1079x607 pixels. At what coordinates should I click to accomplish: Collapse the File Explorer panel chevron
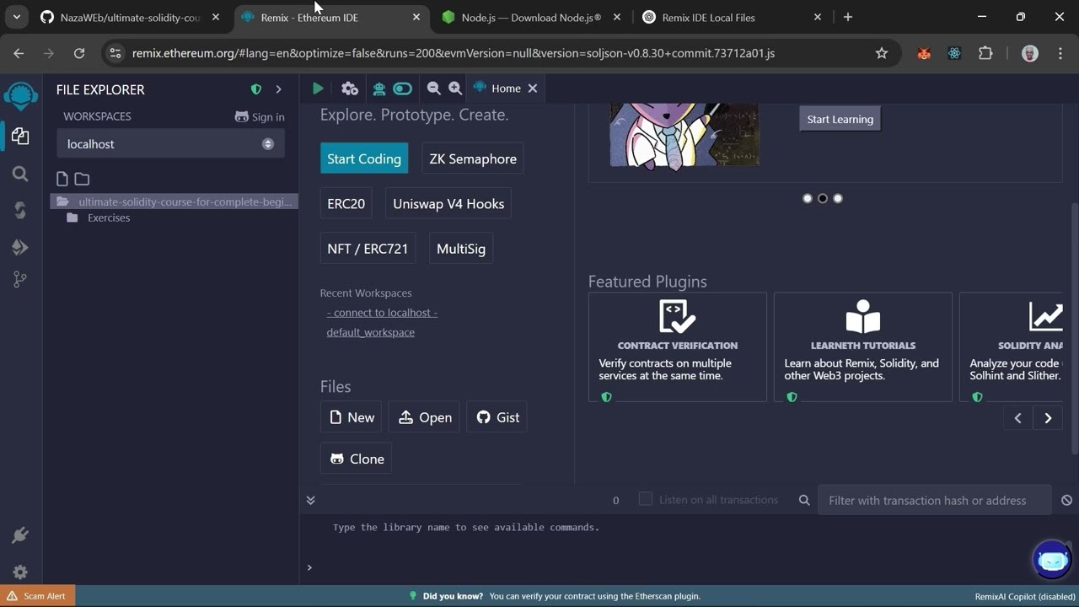click(x=278, y=89)
